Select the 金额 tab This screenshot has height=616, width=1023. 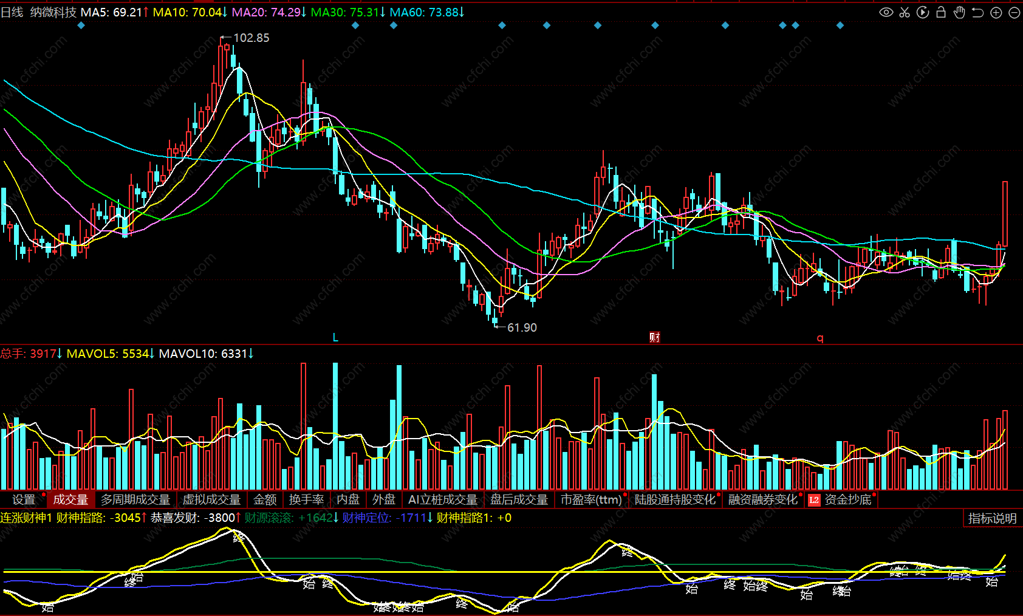point(265,499)
